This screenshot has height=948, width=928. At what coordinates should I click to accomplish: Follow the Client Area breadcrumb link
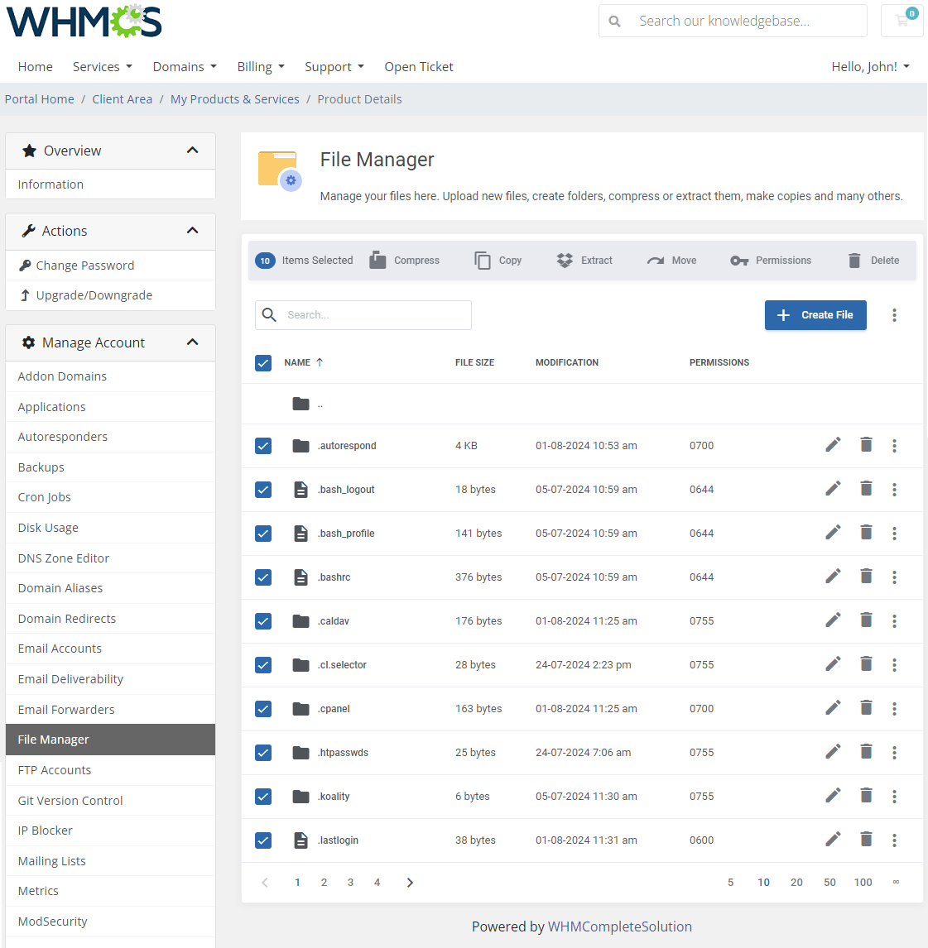tap(123, 99)
